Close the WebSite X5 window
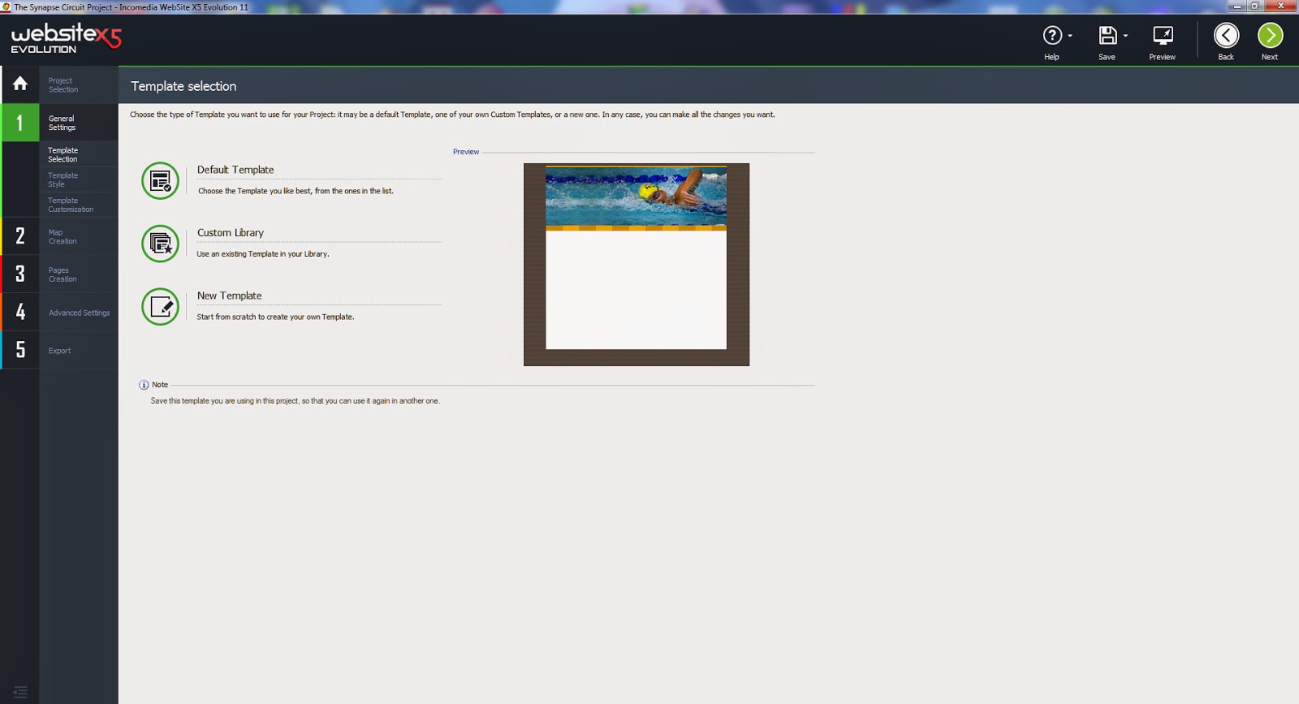 tap(1280, 6)
